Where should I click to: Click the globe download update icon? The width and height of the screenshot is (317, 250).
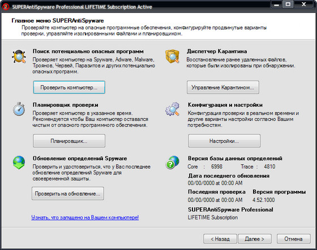click(x=19, y=163)
